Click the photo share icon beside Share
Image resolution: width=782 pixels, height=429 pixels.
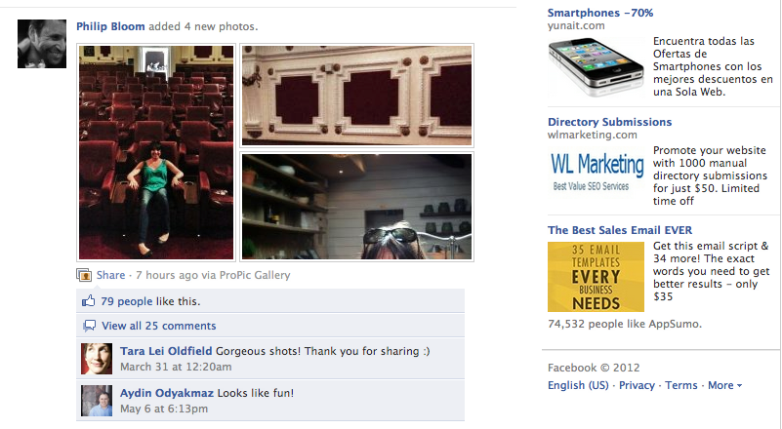(x=84, y=275)
